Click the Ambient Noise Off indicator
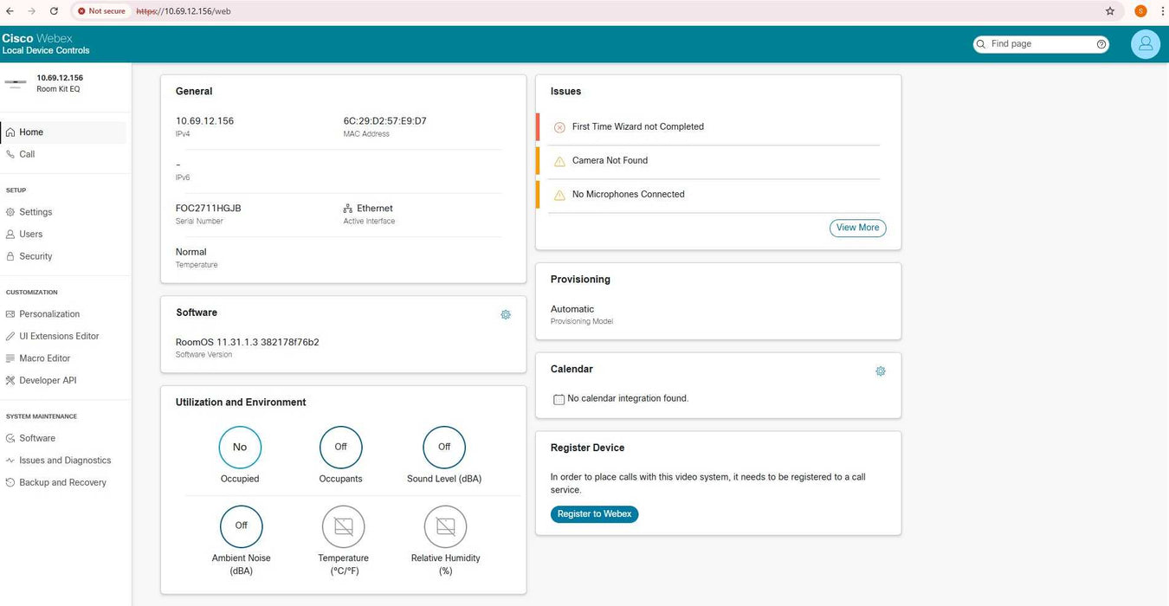This screenshot has height=606, width=1169. (x=241, y=526)
